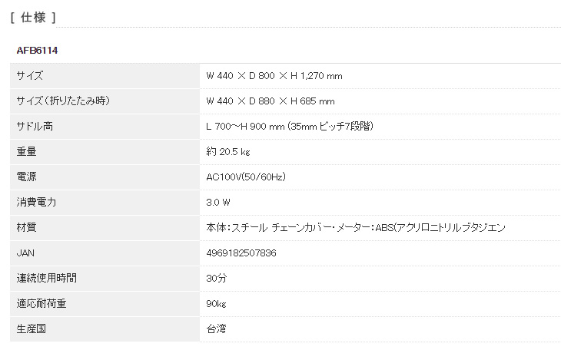Select the 30分 usage time value

[217, 278]
